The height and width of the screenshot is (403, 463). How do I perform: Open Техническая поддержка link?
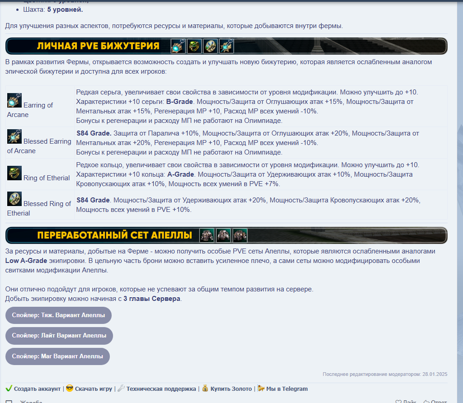tap(161, 389)
